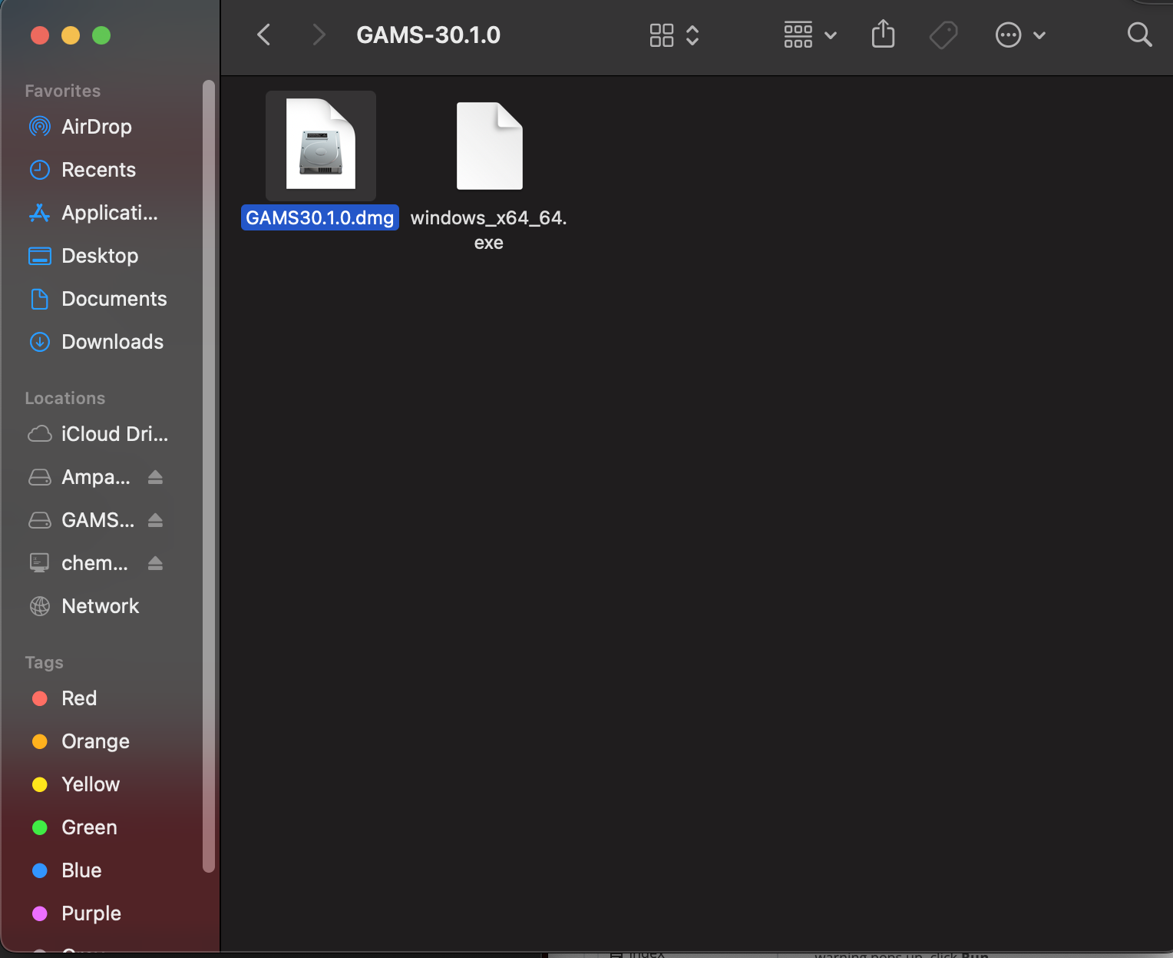The image size is (1173, 958).
Task: Expand the Group By dropdown chevron
Action: point(831,35)
